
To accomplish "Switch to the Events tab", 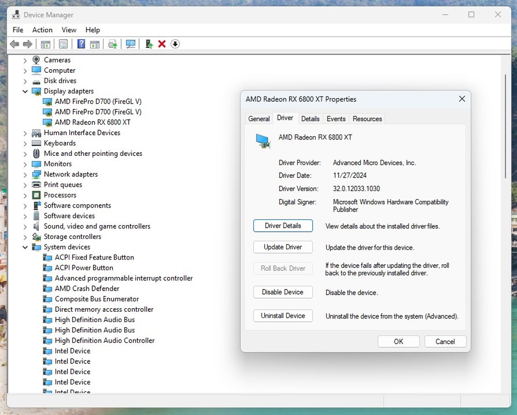I will click(x=336, y=119).
